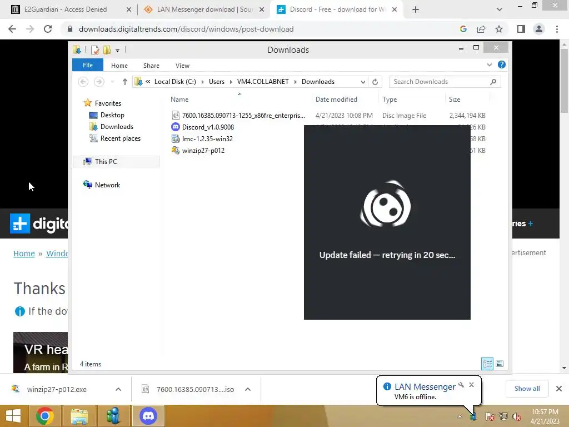
Task: Expand winzip27-p012.exe download options
Action: click(118, 389)
